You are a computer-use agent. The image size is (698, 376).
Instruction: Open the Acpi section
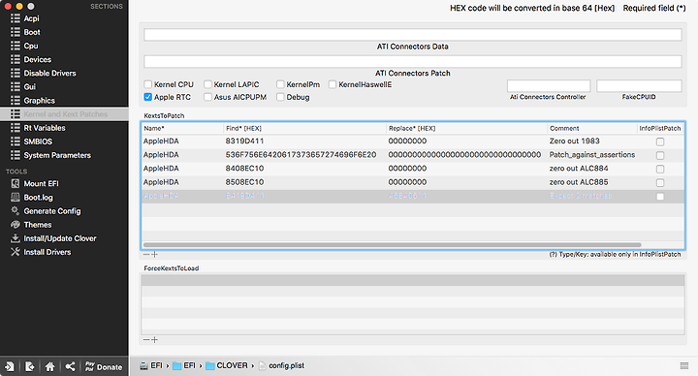[31, 18]
